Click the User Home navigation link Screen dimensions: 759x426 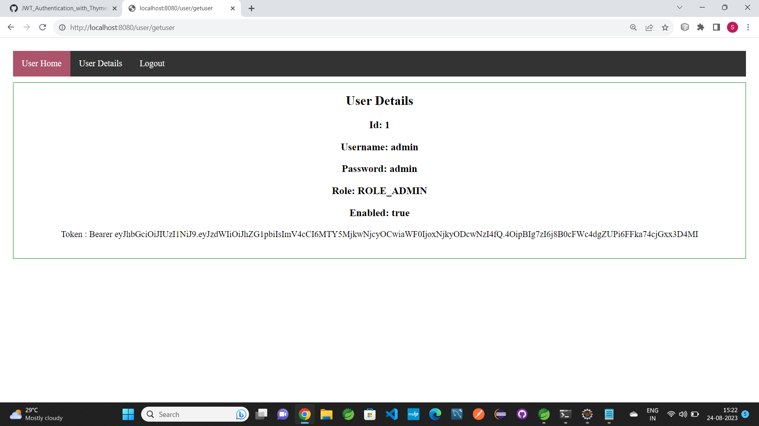click(41, 63)
